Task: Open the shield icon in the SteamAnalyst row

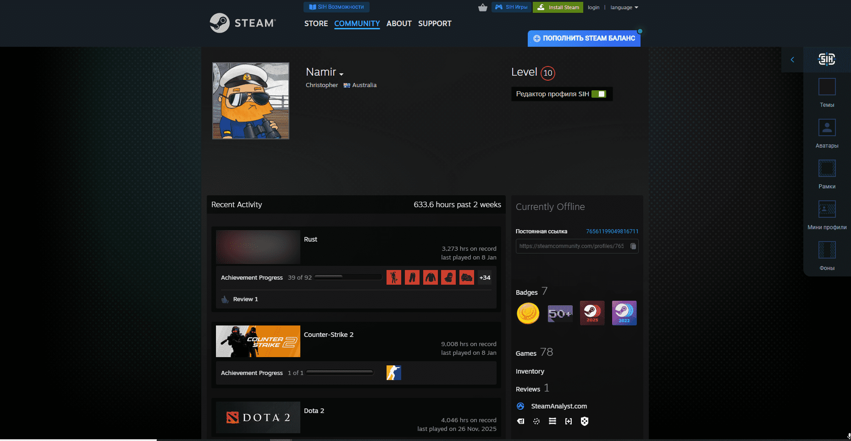Action: coord(585,421)
